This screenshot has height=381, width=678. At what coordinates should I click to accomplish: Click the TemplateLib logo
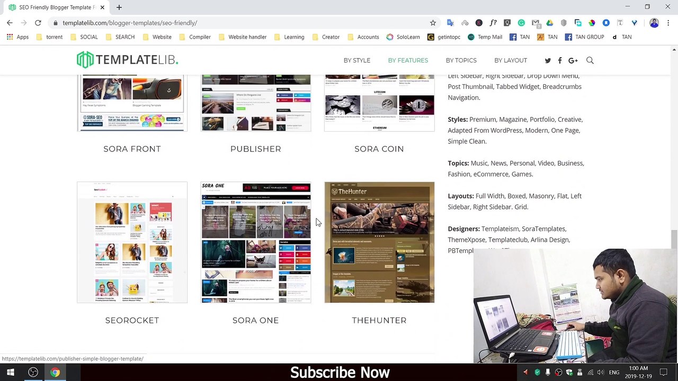click(x=127, y=60)
